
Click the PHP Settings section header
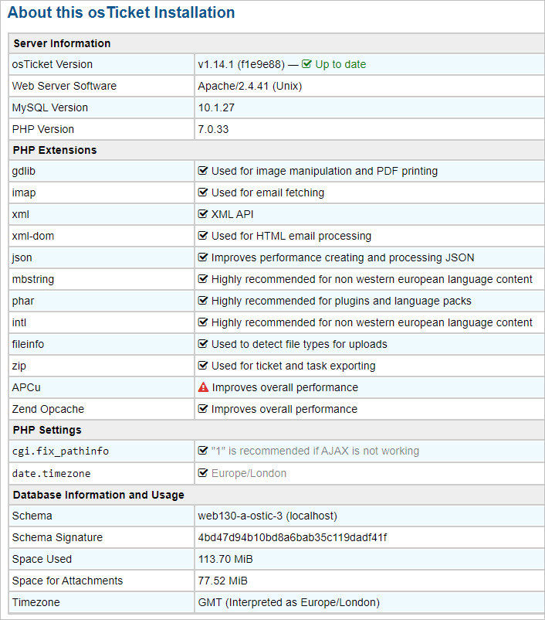coord(47,430)
